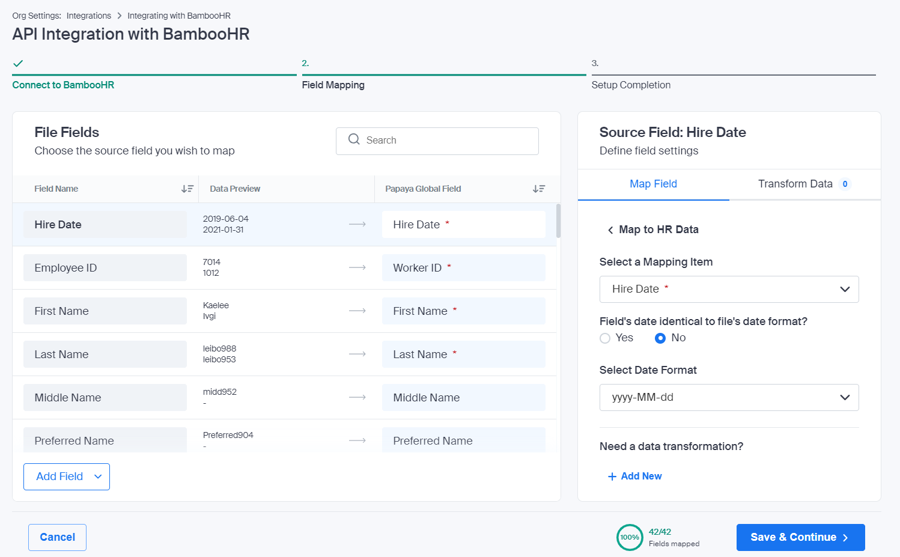
Task: Click the arrow icon in Employee ID row
Action: [x=357, y=267]
